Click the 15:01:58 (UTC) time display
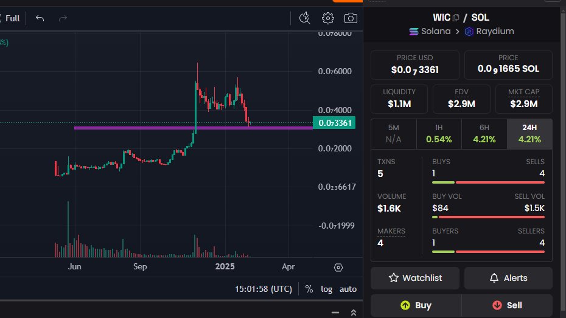The height and width of the screenshot is (318, 566). [x=264, y=289]
